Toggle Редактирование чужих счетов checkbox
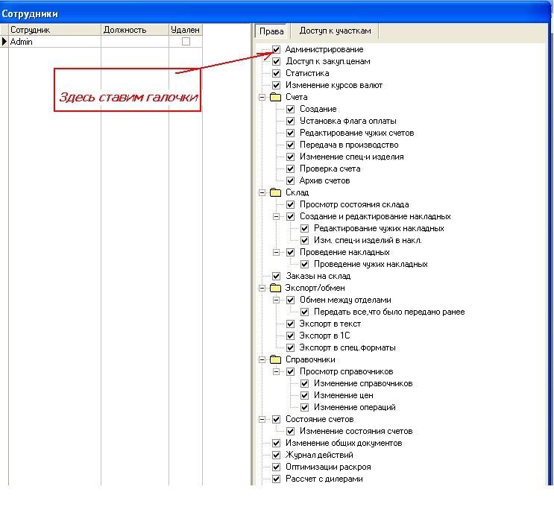This screenshot has height=507, width=554. pyautogui.click(x=291, y=133)
